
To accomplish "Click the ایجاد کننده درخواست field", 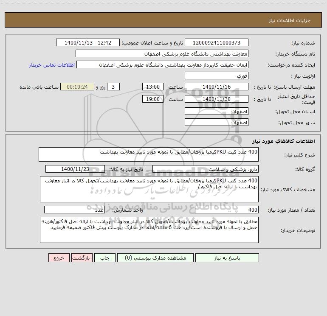I will point(163,65).
